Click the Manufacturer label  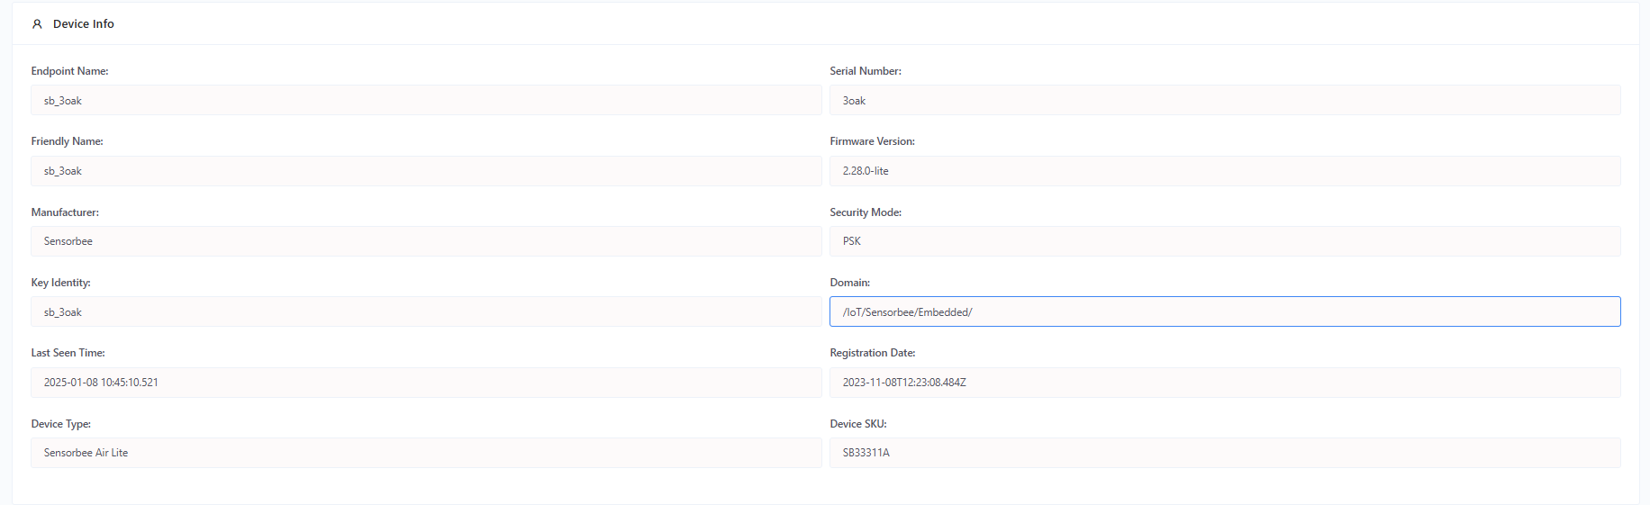[66, 212]
